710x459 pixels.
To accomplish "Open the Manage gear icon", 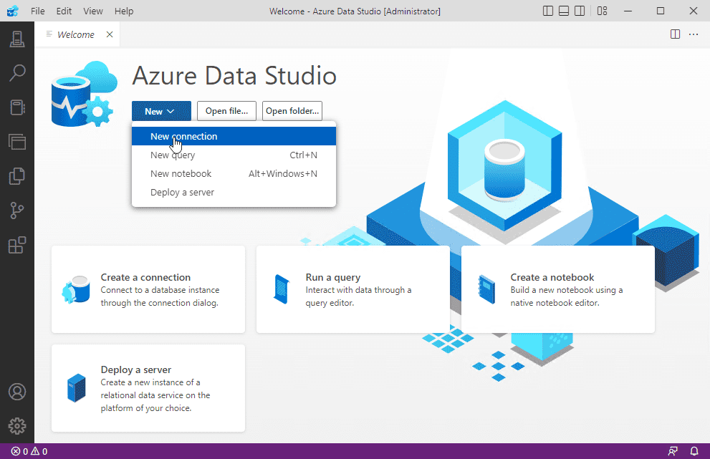I will point(17,426).
